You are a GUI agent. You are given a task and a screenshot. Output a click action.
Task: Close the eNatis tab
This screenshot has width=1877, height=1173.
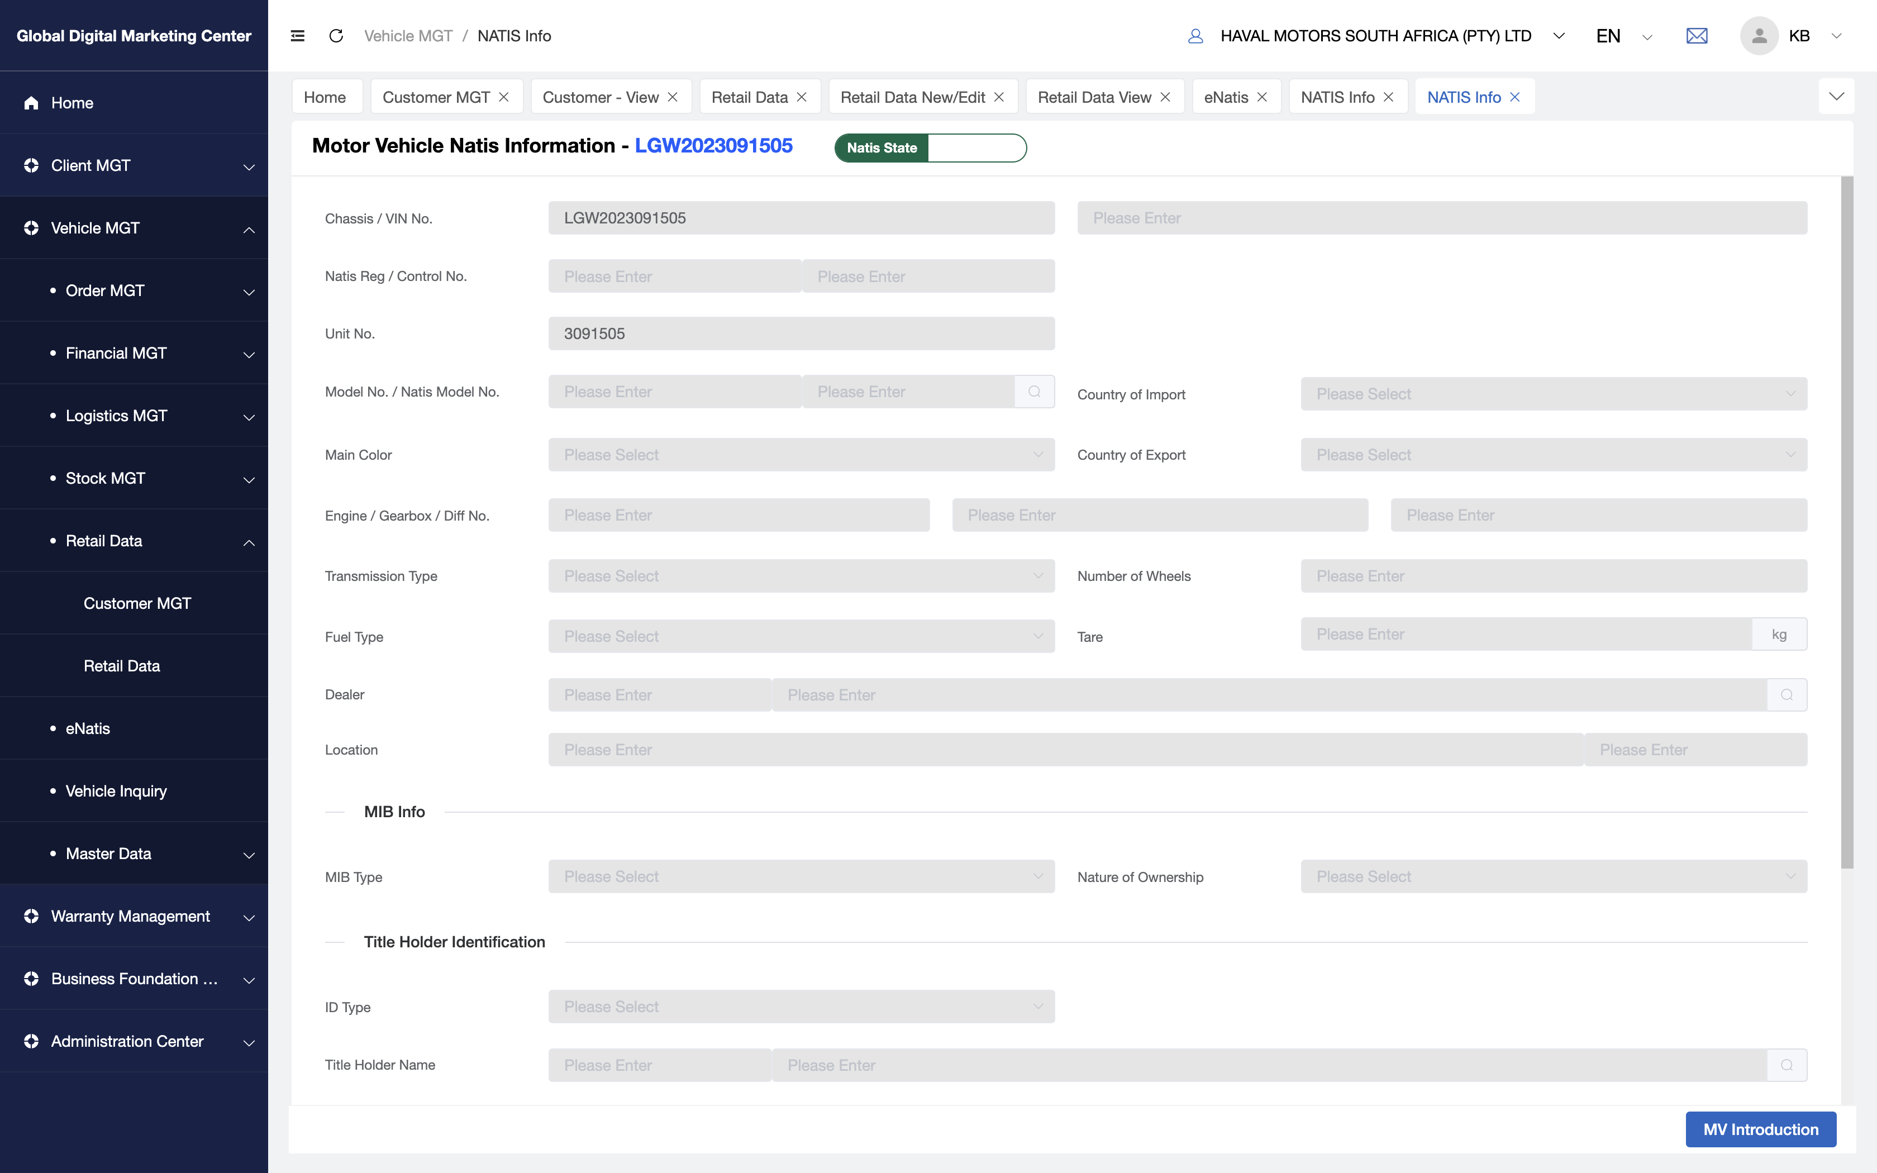(x=1262, y=97)
